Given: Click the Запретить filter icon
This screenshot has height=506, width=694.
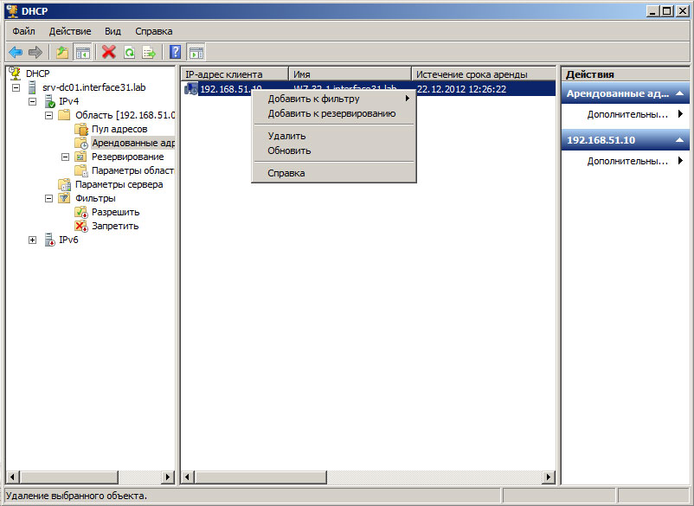Looking at the screenshot, I should click(81, 226).
